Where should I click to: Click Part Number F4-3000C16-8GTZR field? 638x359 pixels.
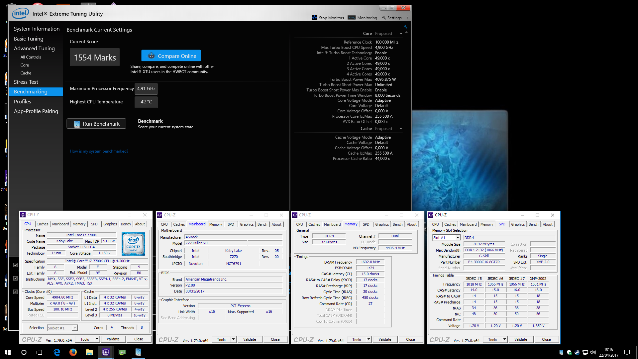coord(484,262)
